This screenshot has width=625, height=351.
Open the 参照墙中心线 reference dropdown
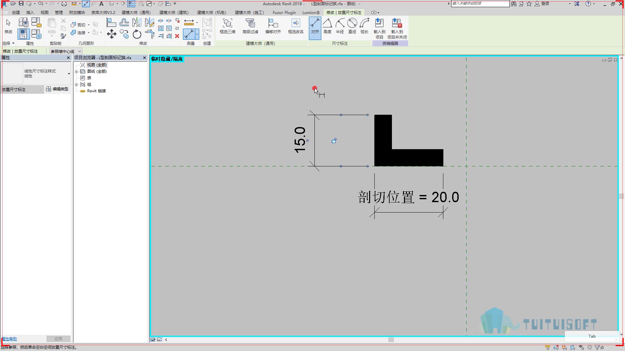[66, 51]
